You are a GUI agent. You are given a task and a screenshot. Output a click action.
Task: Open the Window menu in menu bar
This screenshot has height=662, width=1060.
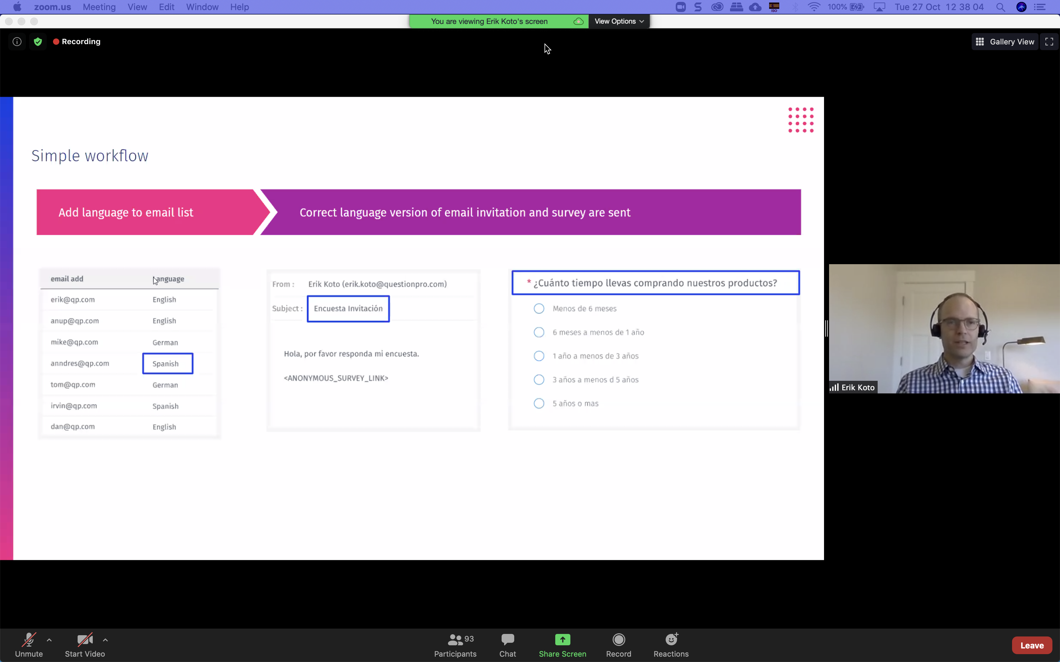click(x=202, y=7)
